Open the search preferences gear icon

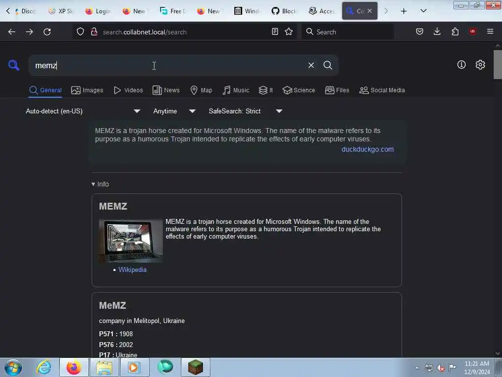coord(480,65)
